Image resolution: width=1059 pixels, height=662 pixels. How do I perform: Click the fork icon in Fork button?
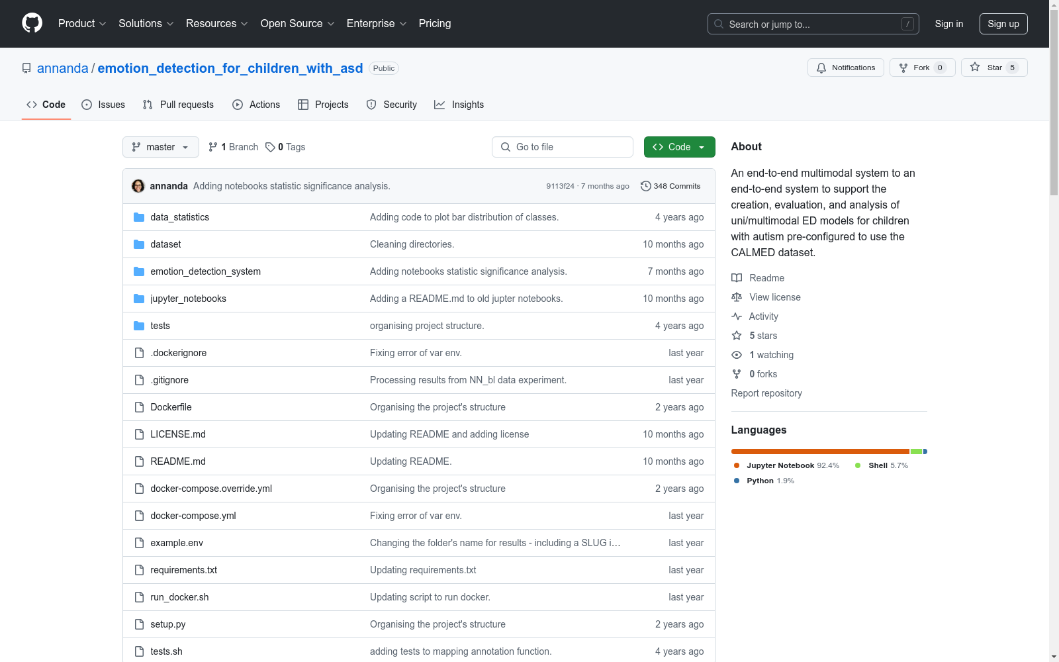[x=903, y=68]
